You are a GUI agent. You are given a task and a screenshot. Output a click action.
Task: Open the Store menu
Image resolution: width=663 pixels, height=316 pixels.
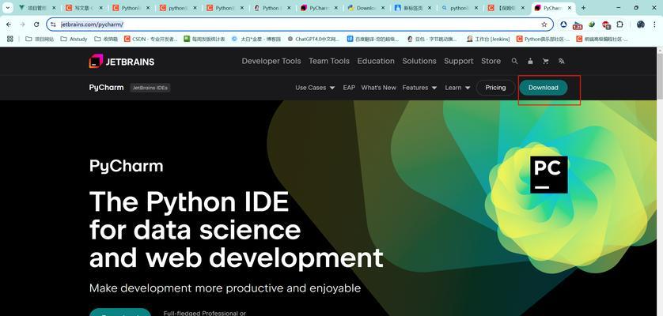pyautogui.click(x=491, y=62)
